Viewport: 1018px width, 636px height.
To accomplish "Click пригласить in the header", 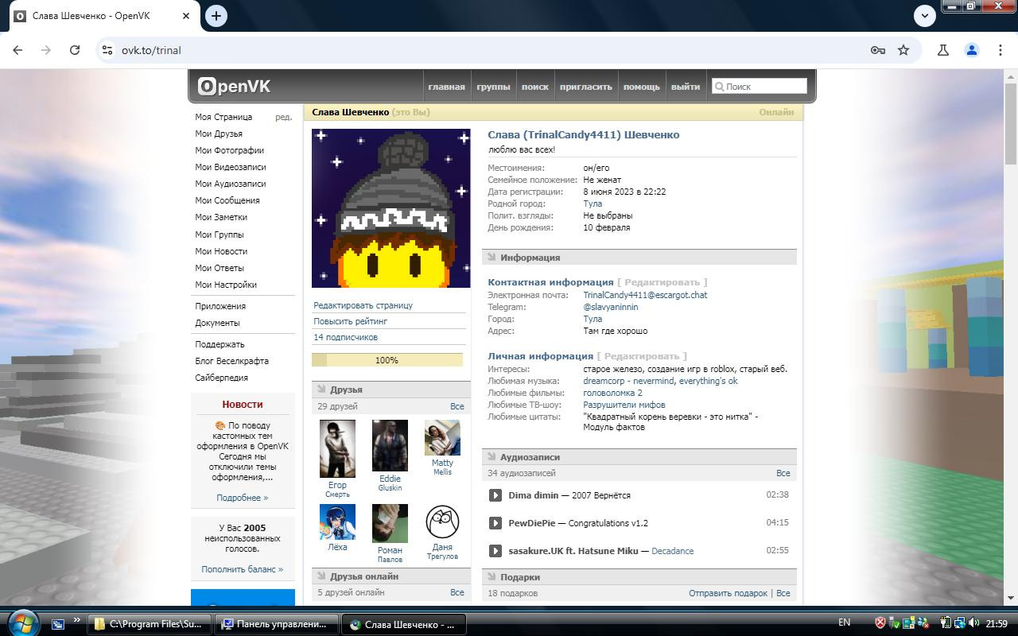I will coord(586,87).
